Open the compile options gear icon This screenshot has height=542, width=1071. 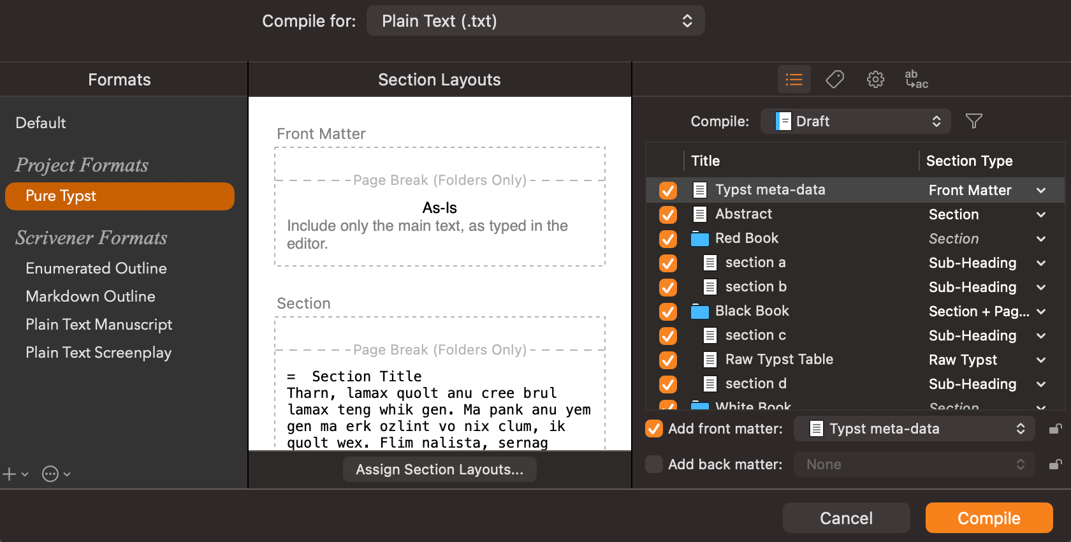pos(875,80)
